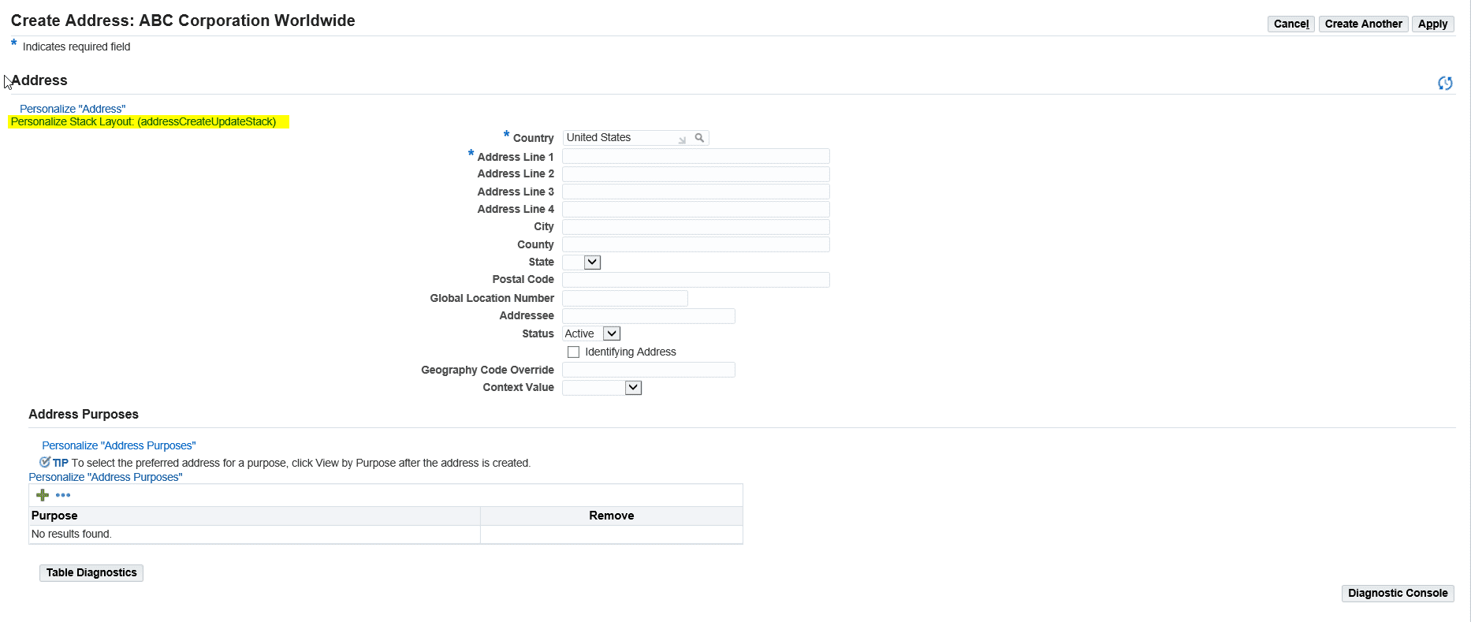The height and width of the screenshot is (622, 1471).
Task: Click the Apply button
Action: click(x=1432, y=24)
